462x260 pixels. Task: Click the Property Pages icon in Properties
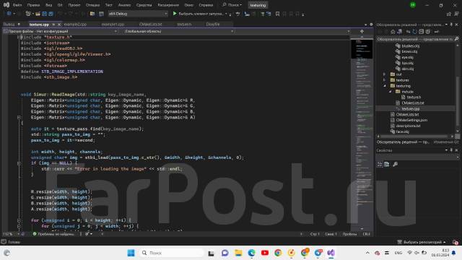click(387, 164)
